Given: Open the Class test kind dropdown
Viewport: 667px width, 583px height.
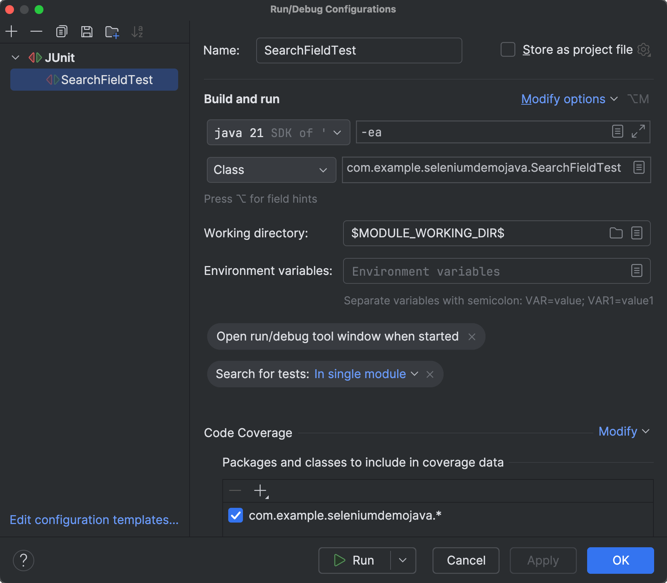Looking at the screenshot, I should pyautogui.click(x=323, y=170).
